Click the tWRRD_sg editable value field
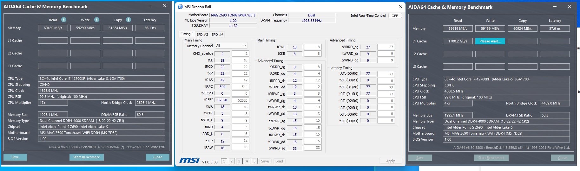 pyautogui.click(x=313, y=148)
